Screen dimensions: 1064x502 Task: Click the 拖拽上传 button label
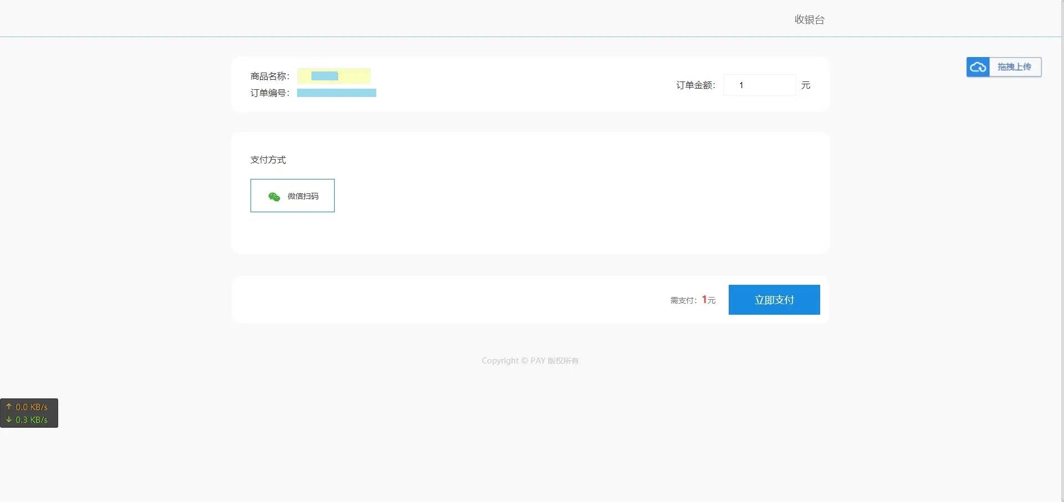(x=1014, y=67)
